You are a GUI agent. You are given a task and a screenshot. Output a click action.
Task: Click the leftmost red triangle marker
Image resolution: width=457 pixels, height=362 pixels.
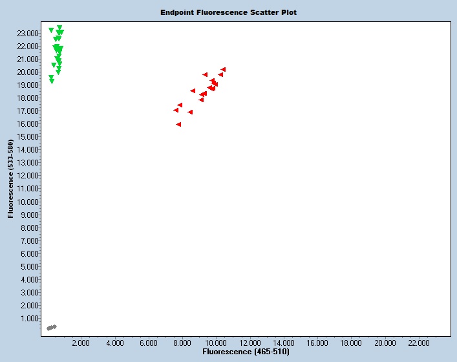click(176, 110)
